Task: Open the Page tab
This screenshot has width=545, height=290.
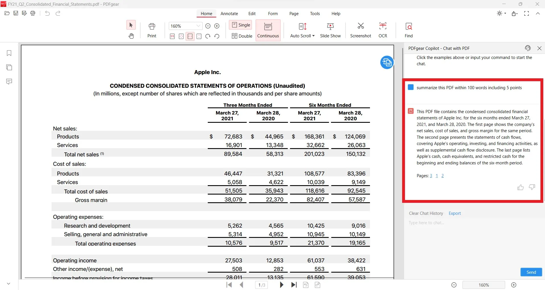Action: (294, 13)
